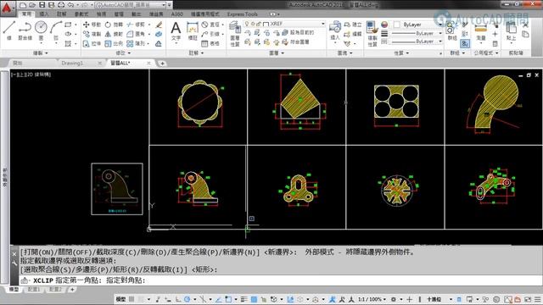This screenshot has height=305, width=543.
Task: Toggle ortho mode in status bar
Action: pos(177,299)
